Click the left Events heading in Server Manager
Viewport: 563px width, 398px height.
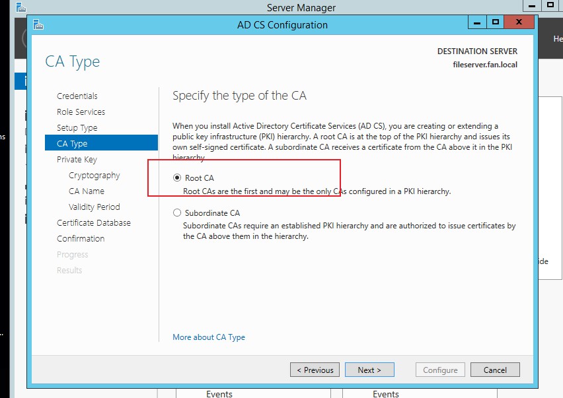tap(219, 394)
